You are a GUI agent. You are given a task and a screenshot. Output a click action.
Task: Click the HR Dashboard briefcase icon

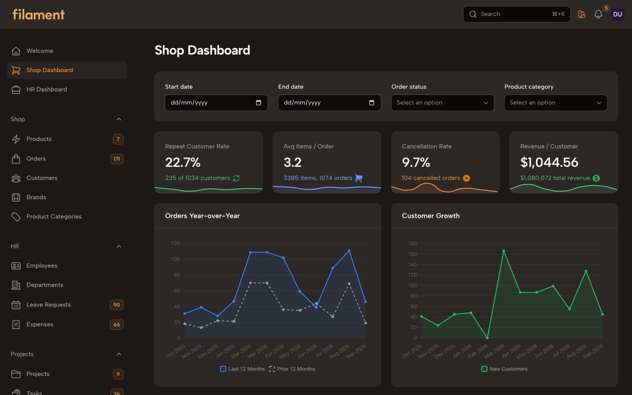click(x=16, y=90)
